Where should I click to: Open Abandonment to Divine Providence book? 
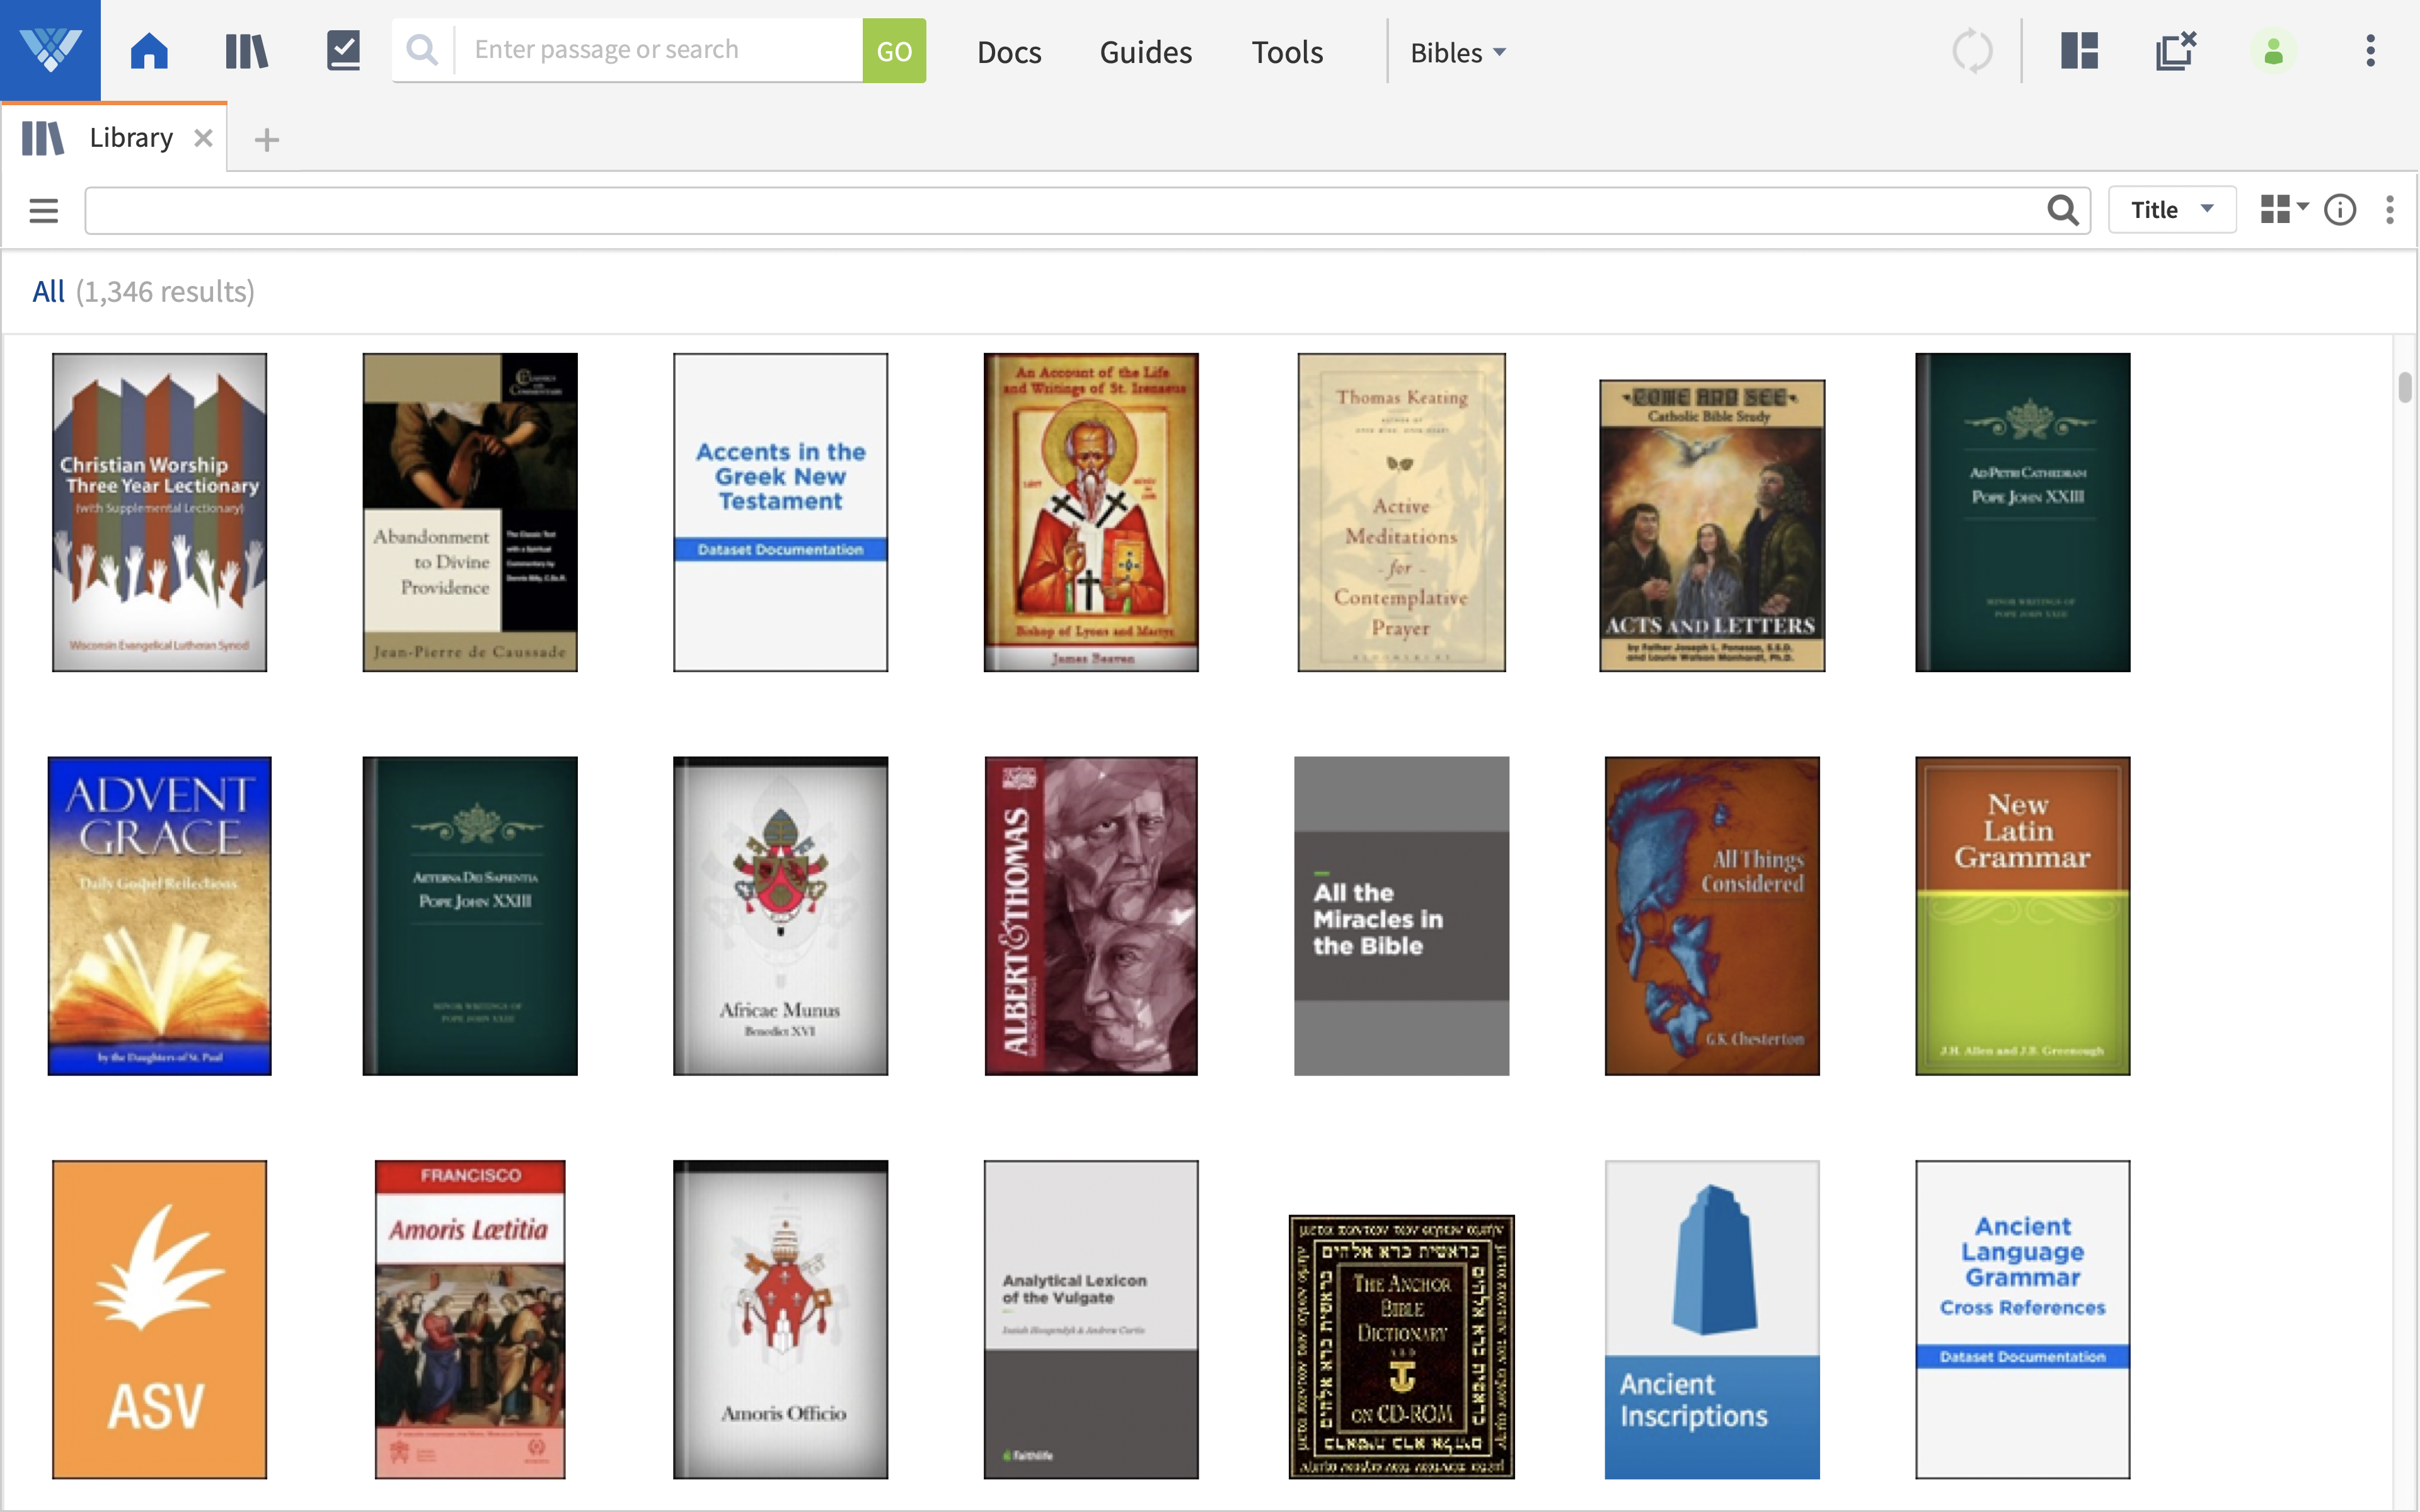click(470, 512)
